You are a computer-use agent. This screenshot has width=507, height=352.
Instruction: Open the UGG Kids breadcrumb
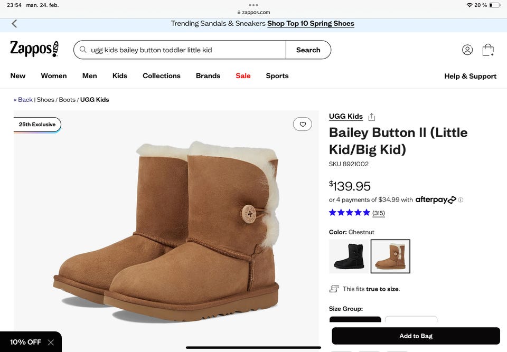click(95, 100)
